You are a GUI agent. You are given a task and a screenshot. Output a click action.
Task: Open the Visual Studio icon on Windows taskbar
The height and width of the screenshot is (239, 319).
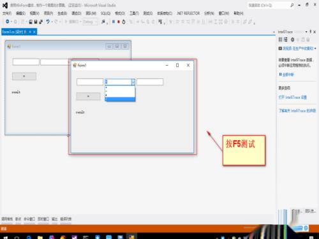pyautogui.click(x=75, y=237)
